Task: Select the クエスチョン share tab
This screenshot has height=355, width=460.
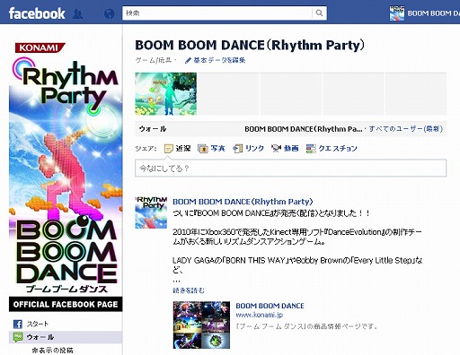Action: [338, 148]
